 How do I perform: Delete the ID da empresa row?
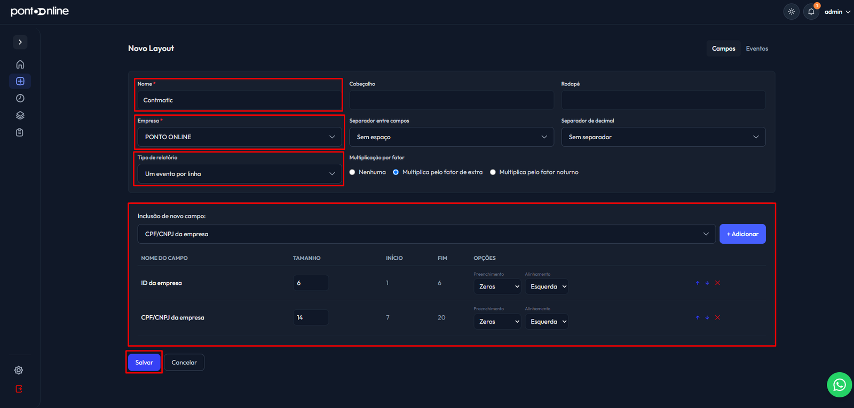[717, 283]
